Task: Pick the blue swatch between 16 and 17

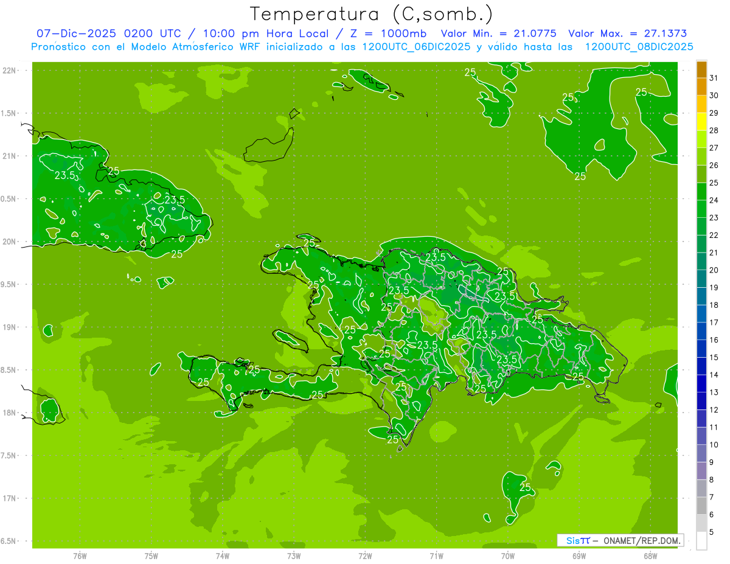Action: pos(701,332)
